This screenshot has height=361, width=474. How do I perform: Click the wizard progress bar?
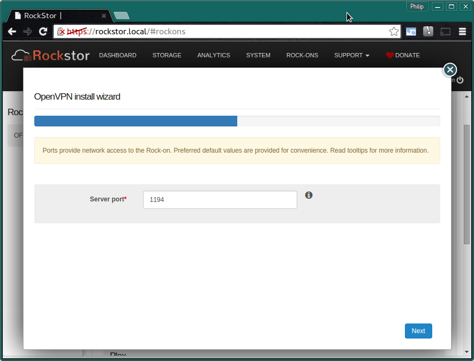[237, 121]
